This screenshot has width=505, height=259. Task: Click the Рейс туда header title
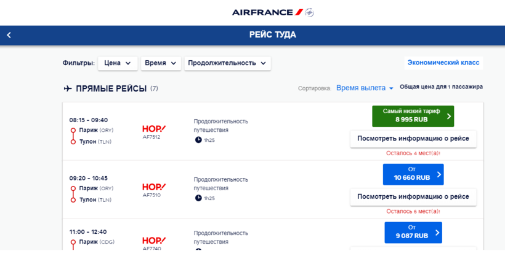point(272,35)
